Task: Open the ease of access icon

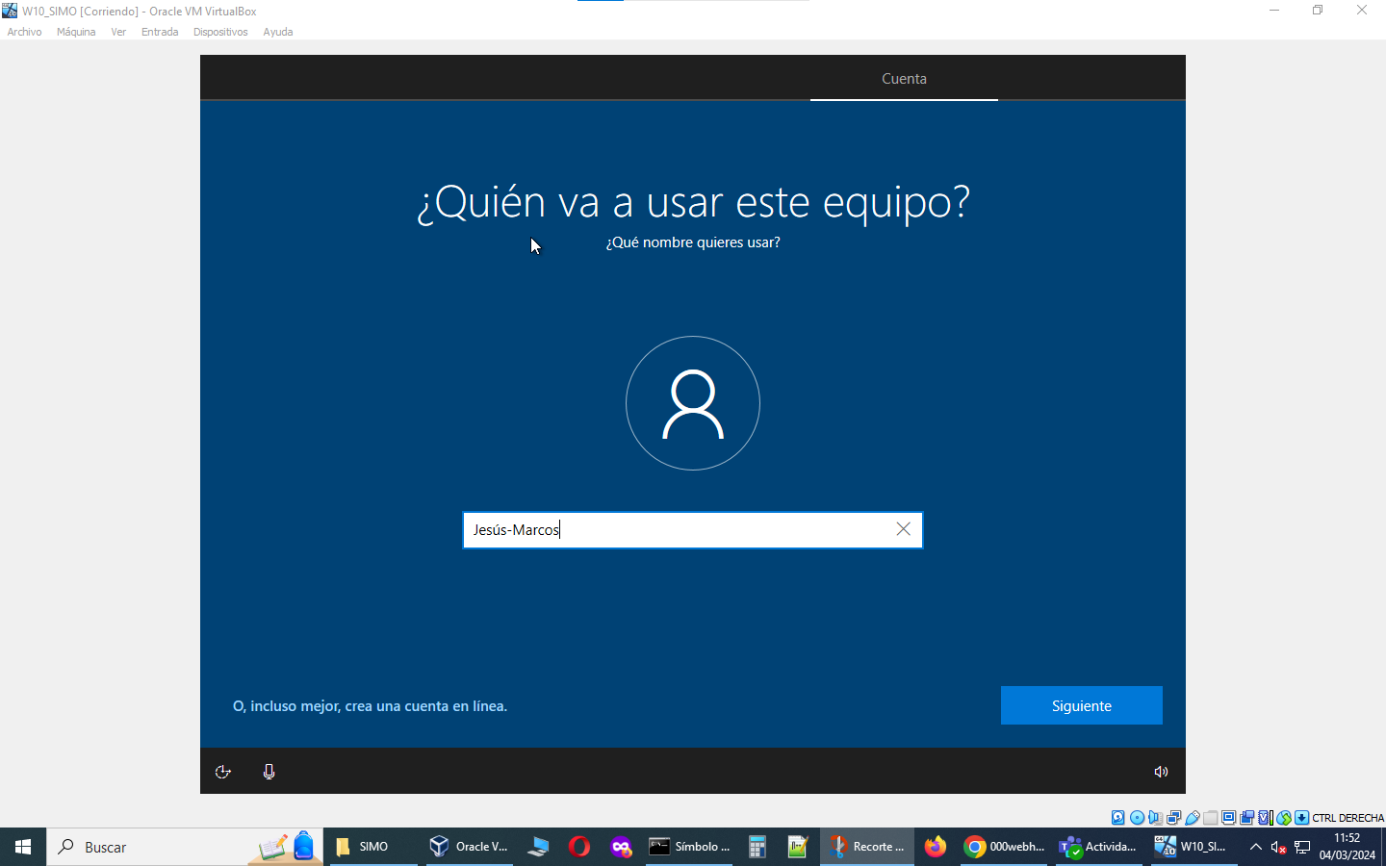Action: click(222, 772)
